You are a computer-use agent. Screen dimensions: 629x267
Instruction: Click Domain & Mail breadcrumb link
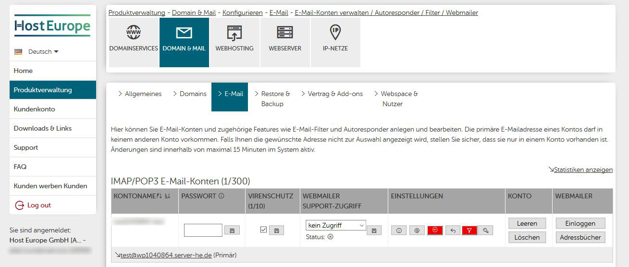[194, 12]
